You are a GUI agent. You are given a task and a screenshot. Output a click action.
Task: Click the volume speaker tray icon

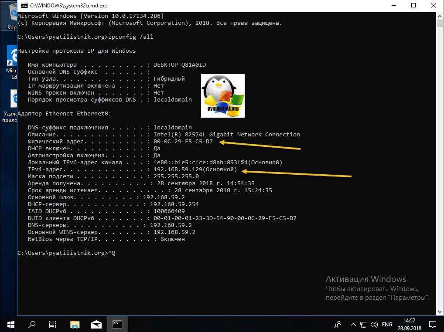coord(374,325)
